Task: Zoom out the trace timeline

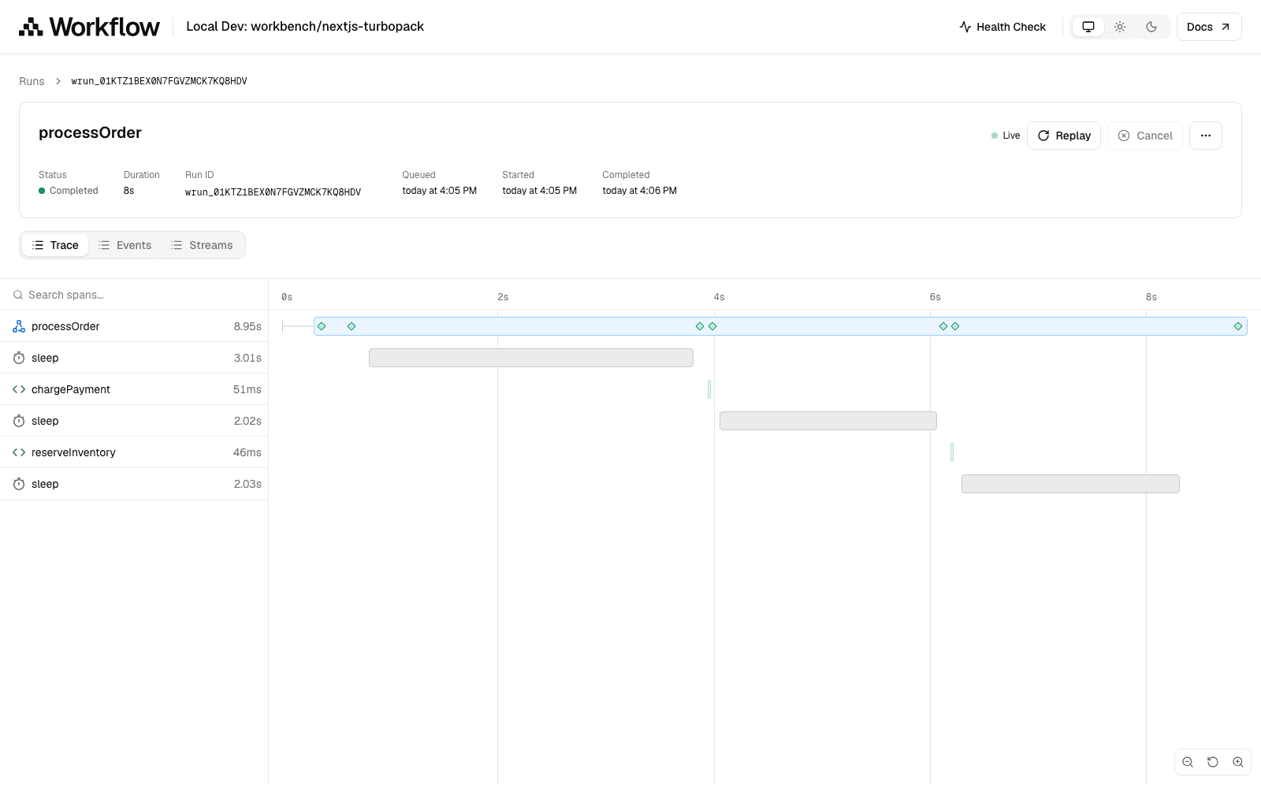Action: coord(1188,762)
